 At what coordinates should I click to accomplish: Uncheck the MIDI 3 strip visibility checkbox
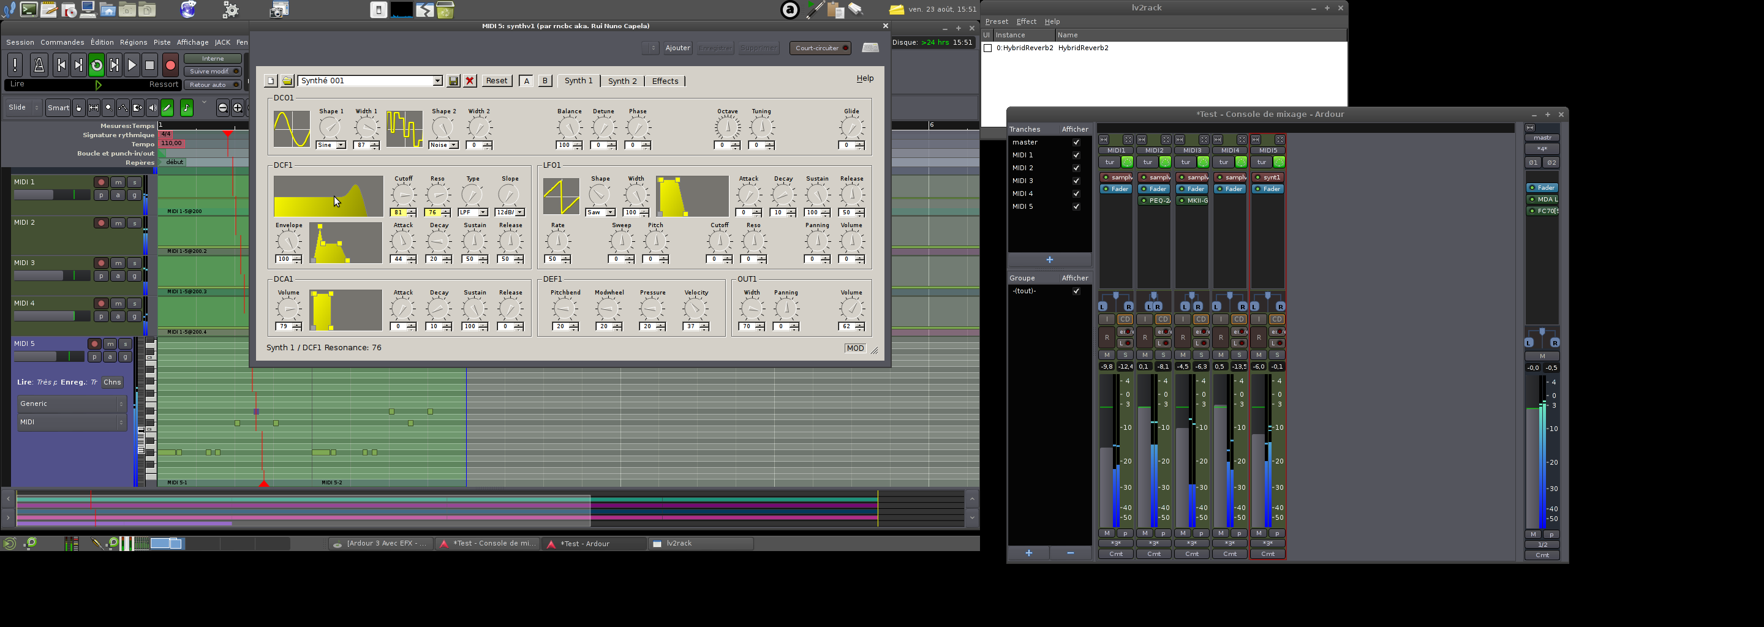tap(1076, 181)
